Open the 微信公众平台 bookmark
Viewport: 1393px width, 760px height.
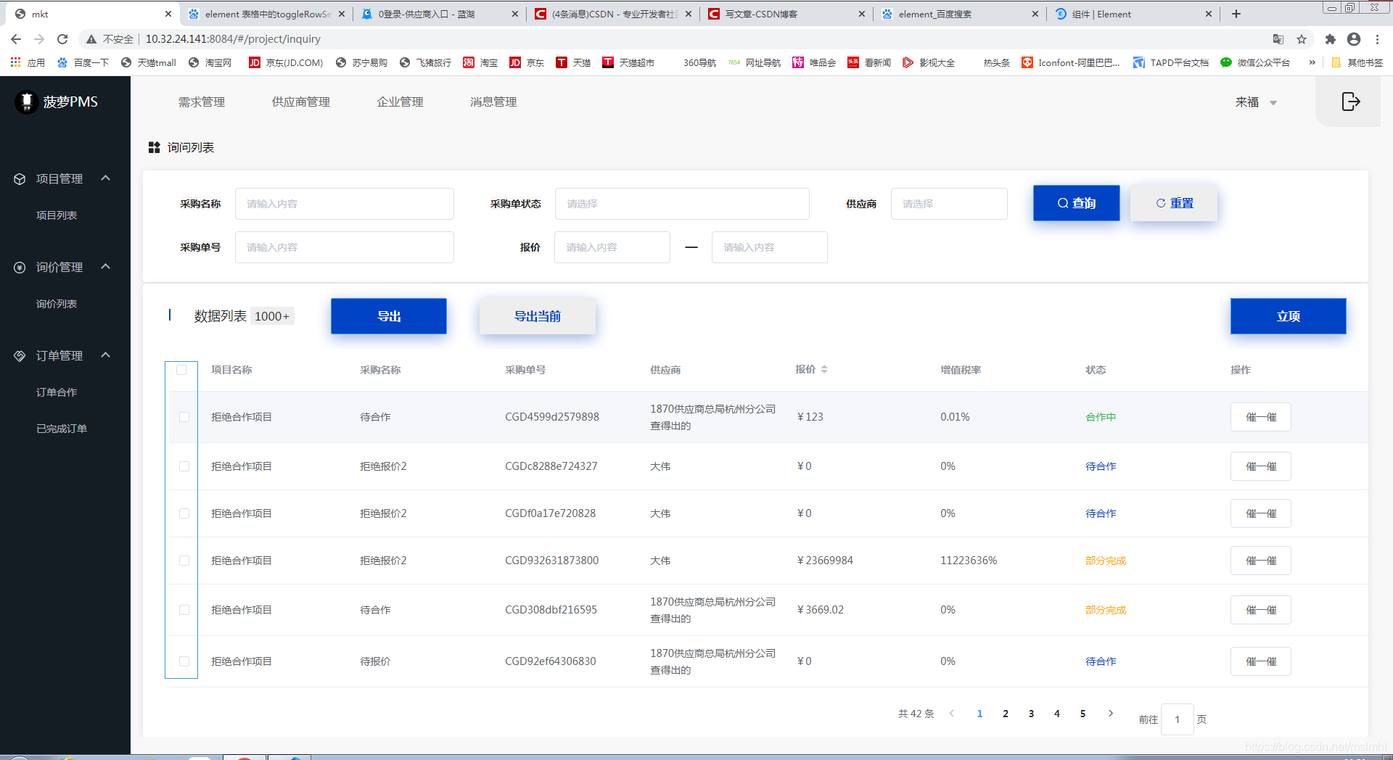pyautogui.click(x=1255, y=62)
